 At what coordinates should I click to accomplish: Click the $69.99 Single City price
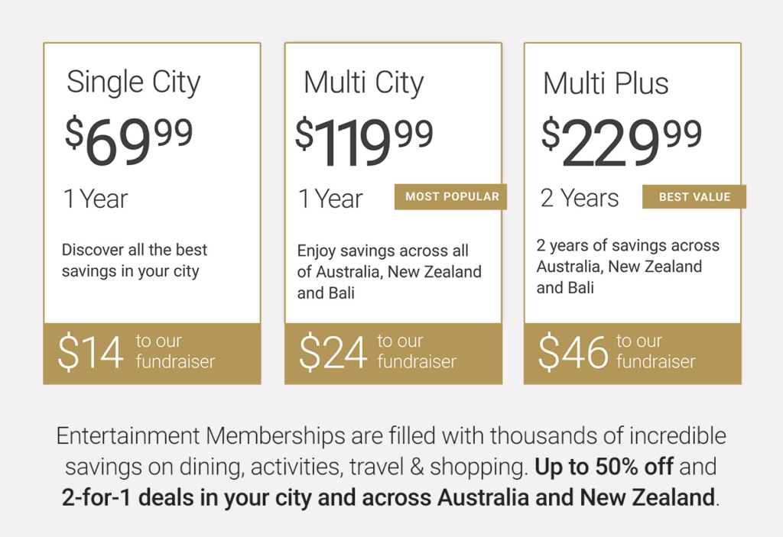click(128, 141)
